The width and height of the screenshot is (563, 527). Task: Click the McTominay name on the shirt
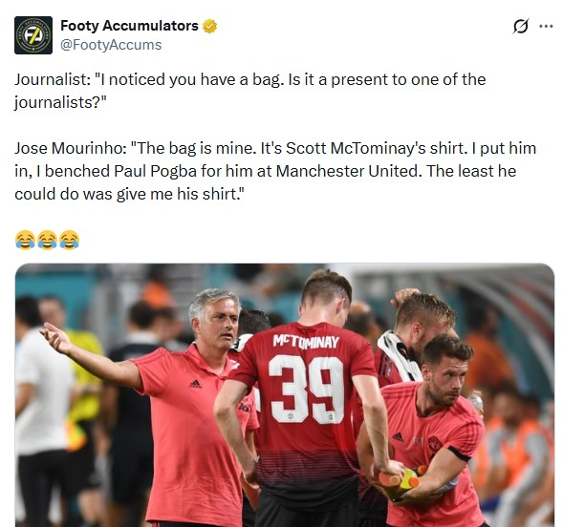point(306,341)
